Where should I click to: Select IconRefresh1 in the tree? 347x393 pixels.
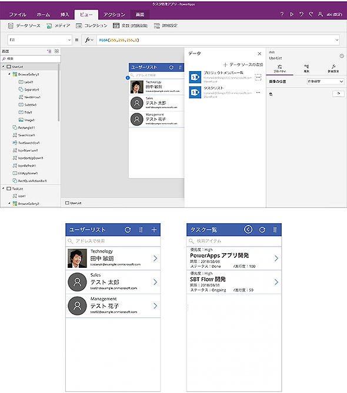point(24,166)
